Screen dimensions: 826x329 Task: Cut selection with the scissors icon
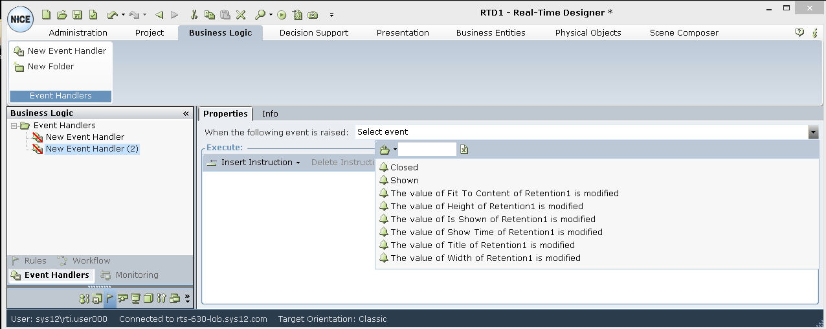(195, 14)
